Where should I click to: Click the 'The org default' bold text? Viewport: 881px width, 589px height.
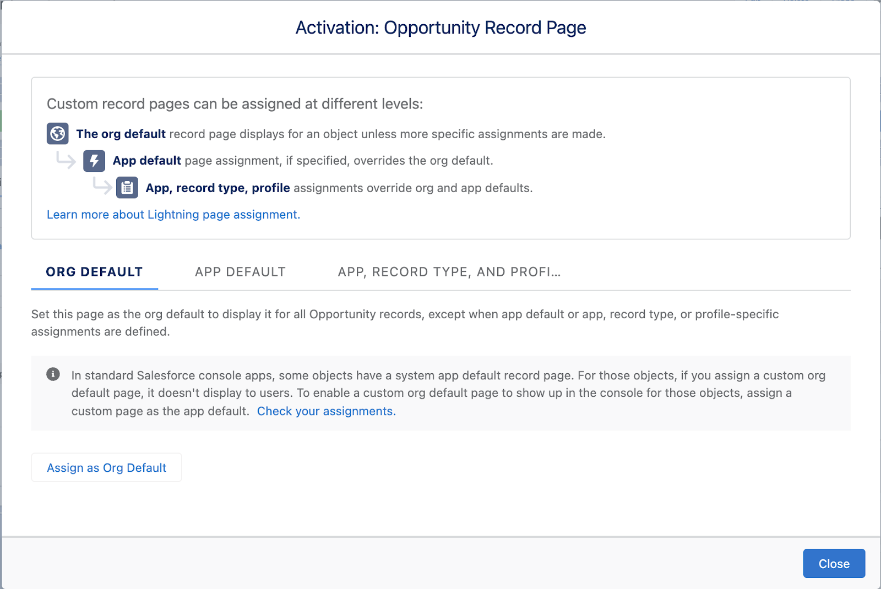click(x=121, y=134)
